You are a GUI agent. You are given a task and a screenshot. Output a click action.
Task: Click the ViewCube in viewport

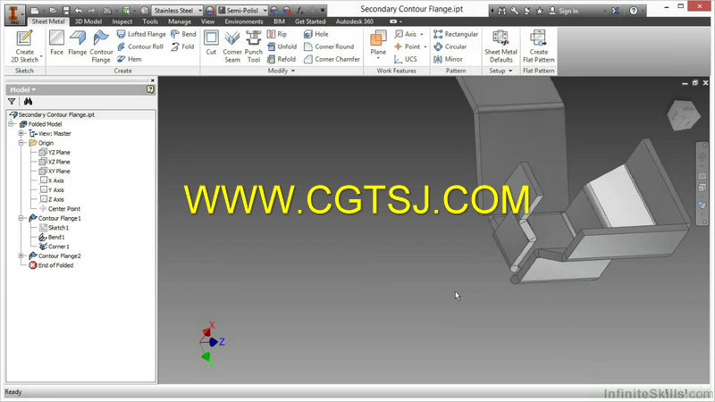(683, 115)
